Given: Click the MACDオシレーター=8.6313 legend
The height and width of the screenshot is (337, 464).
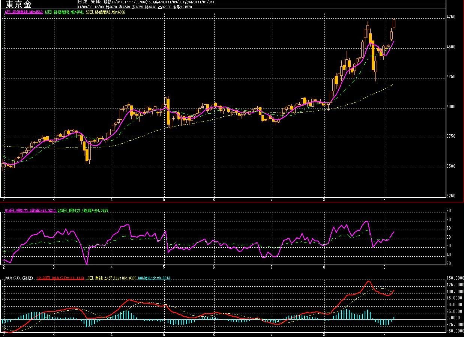Looking at the screenshot, I should (x=154, y=278).
